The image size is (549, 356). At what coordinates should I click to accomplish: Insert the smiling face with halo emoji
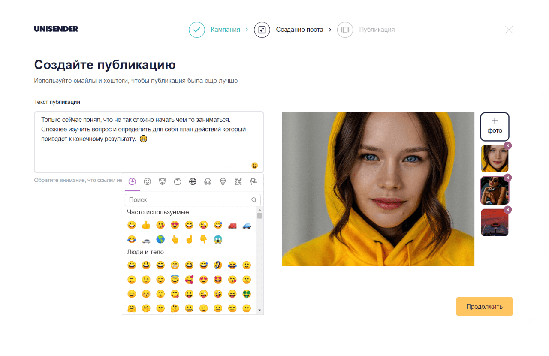[x=175, y=280]
